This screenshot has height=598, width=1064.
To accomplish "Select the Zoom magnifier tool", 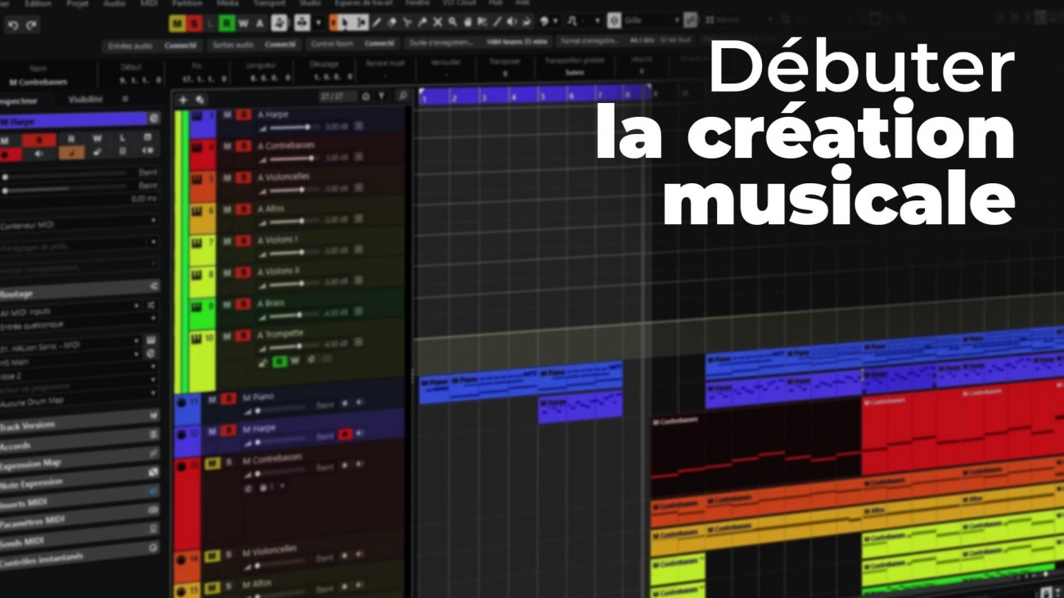I will pyautogui.click(x=452, y=22).
